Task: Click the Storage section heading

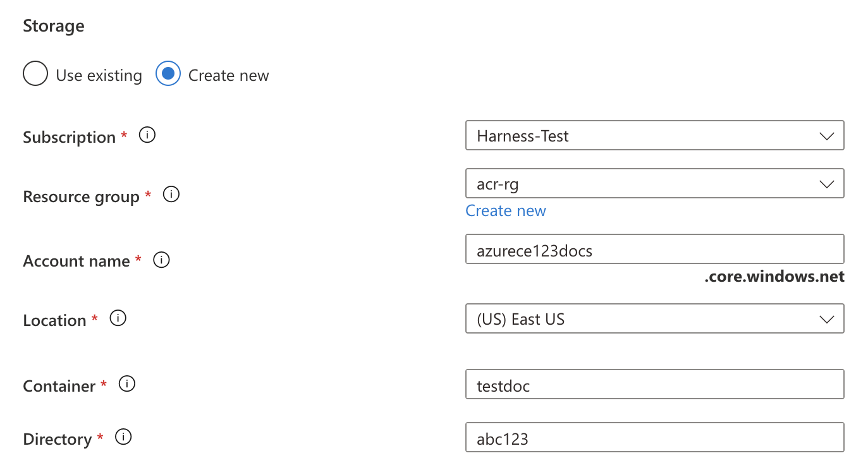Action: pos(54,26)
